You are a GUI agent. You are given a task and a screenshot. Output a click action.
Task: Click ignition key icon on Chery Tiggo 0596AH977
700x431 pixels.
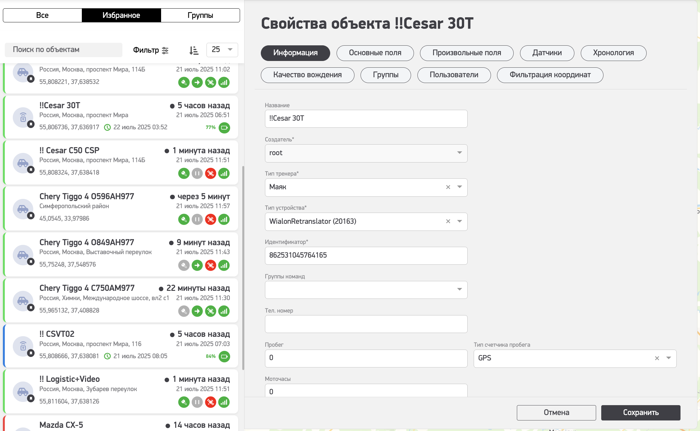[184, 219]
